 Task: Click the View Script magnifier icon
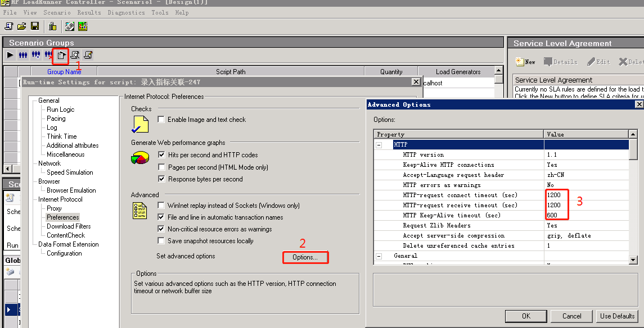tap(74, 54)
